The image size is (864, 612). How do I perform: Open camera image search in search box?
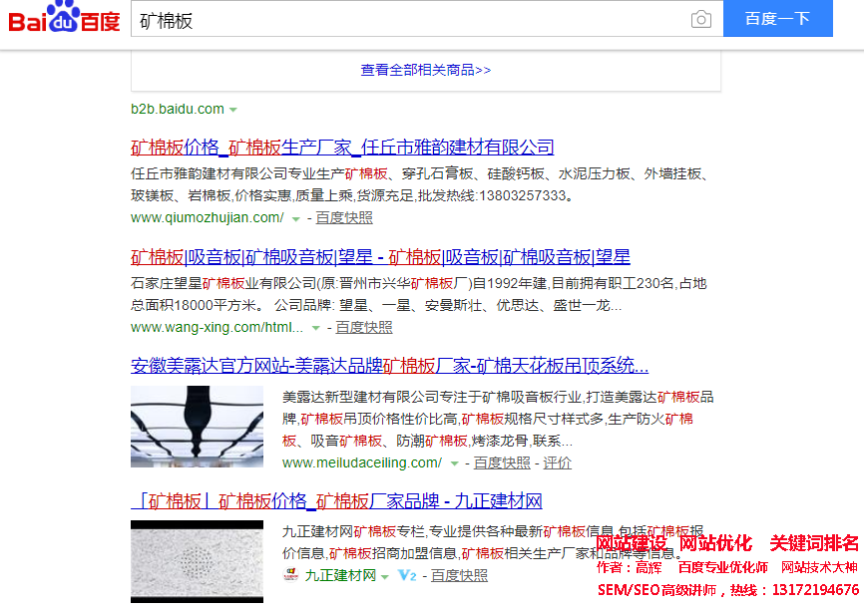(x=701, y=19)
